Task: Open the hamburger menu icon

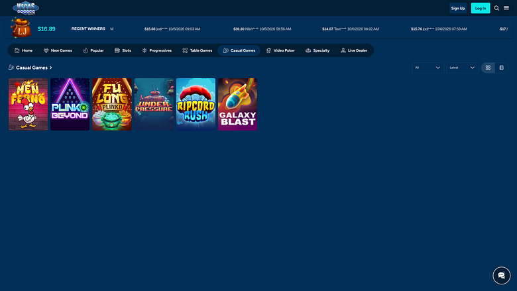Action: pyautogui.click(x=506, y=8)
